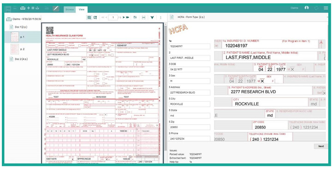Go to previous page arrow
Viewport: 333px width, 169px height.
click(x=106, y=18)
